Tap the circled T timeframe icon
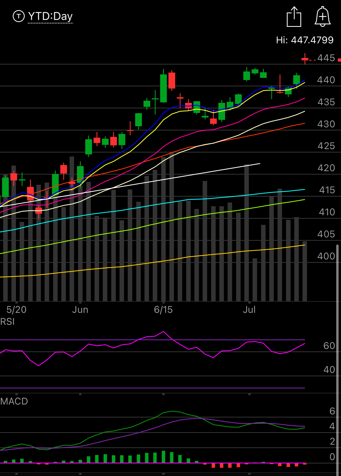Image resolution: width=341 pixels, height=476 pixels. tap(19, 16)
